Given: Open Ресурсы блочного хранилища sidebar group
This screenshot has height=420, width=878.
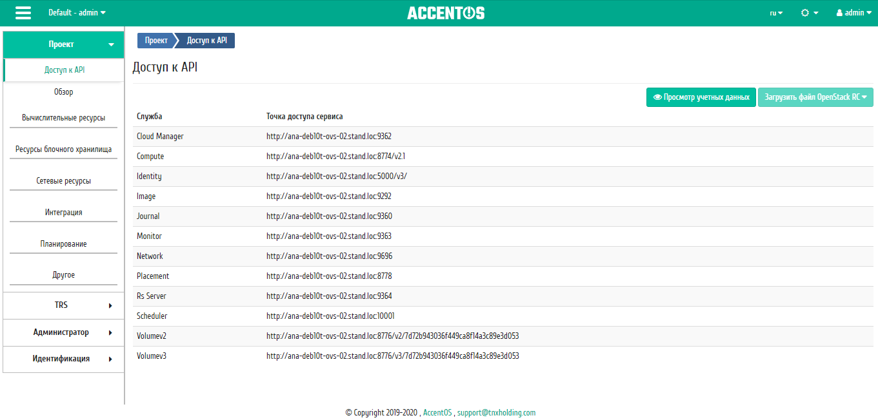Looking at the screenshot, I should [63, 149].
